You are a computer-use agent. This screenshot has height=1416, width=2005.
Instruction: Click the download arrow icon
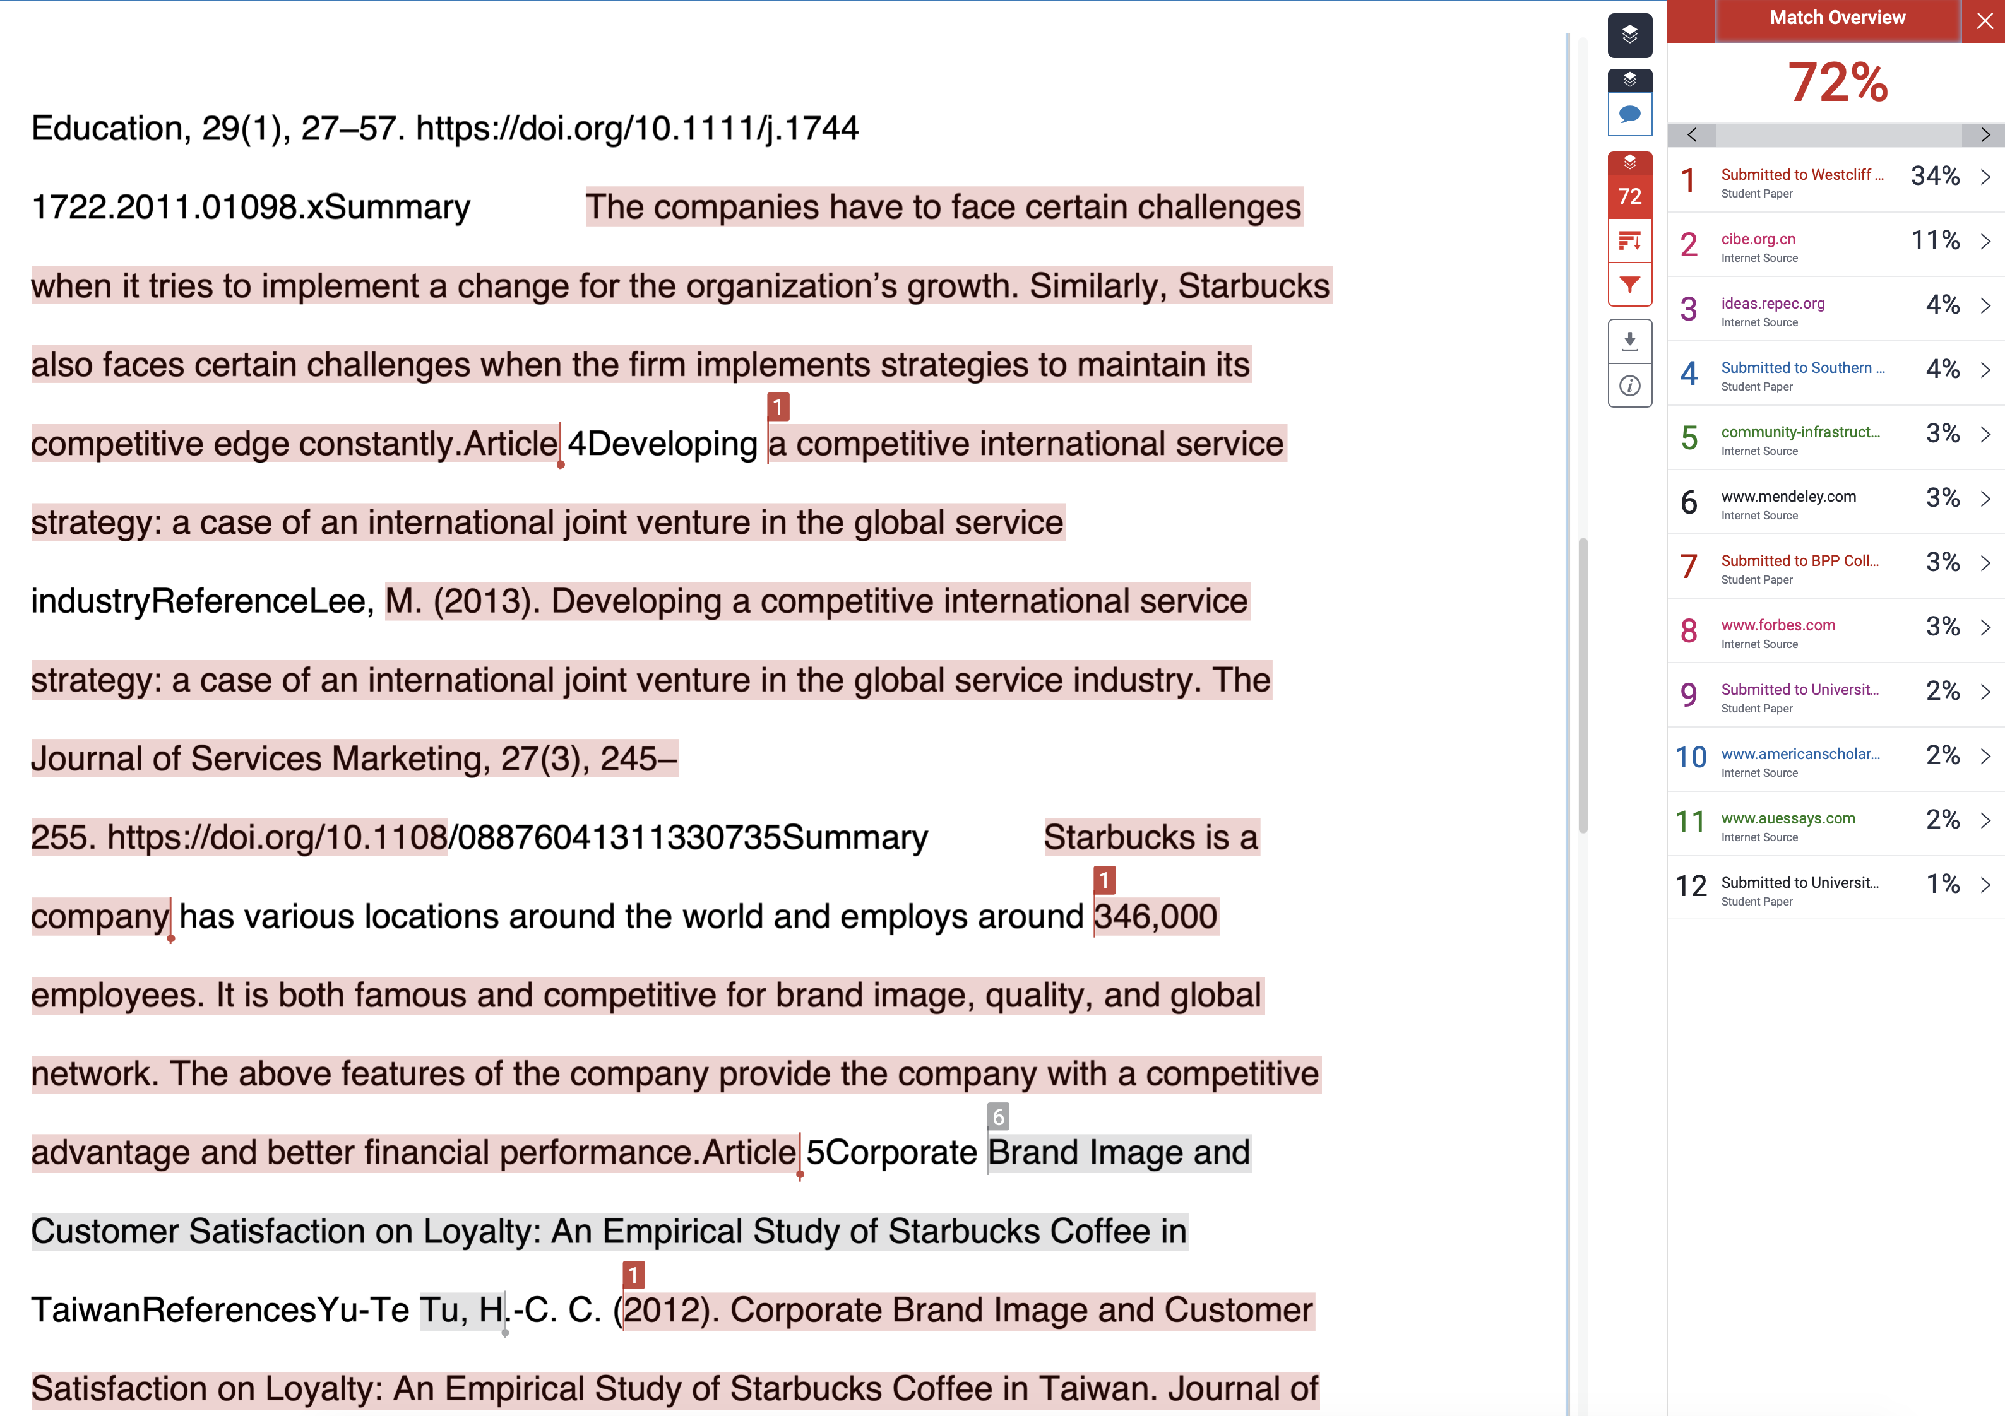1629,341
